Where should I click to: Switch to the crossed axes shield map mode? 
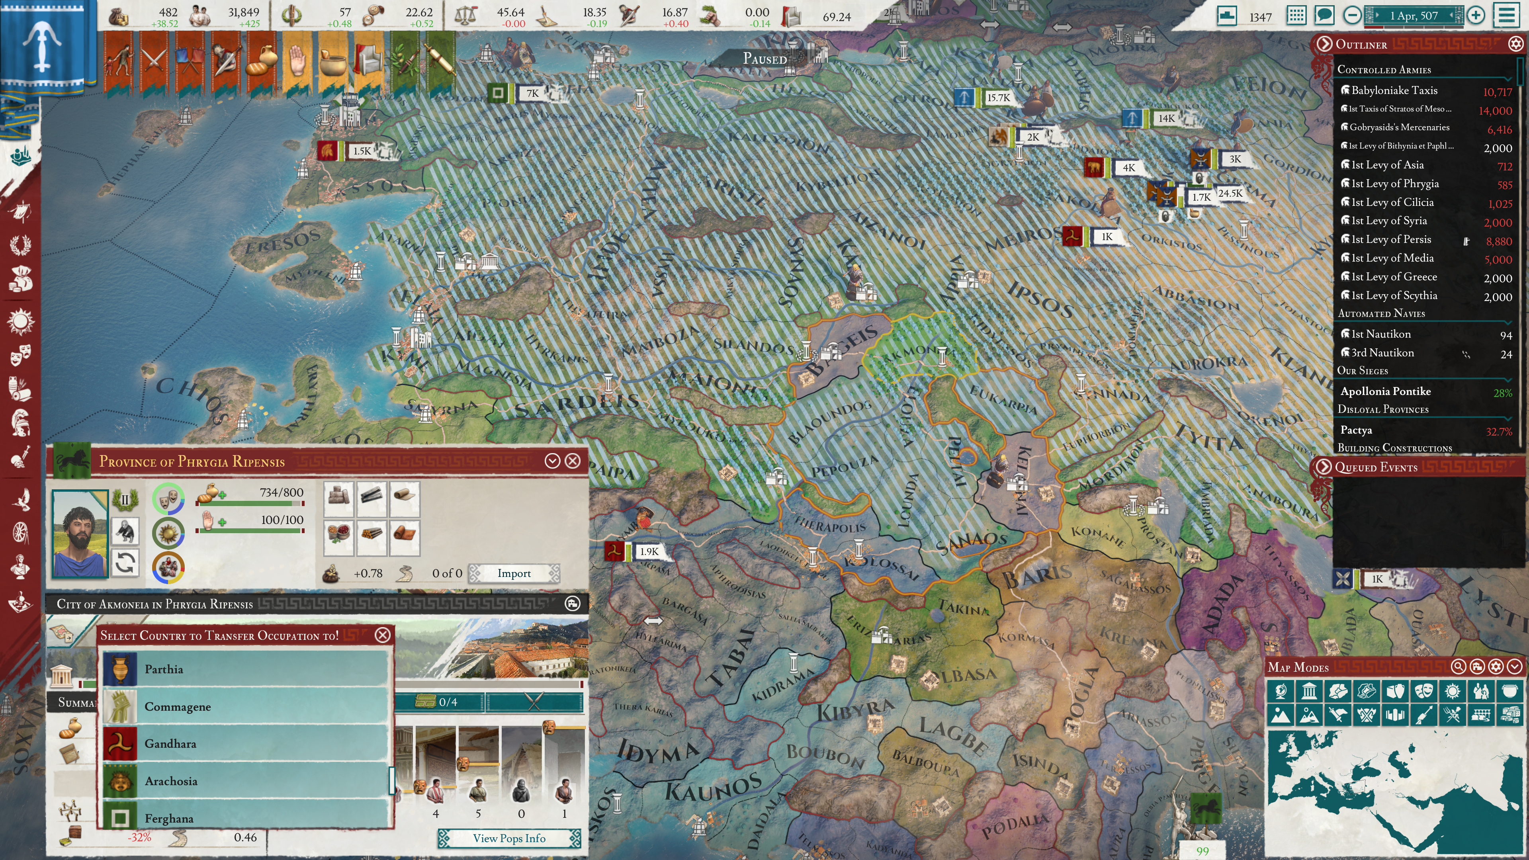coord(1367,715)
